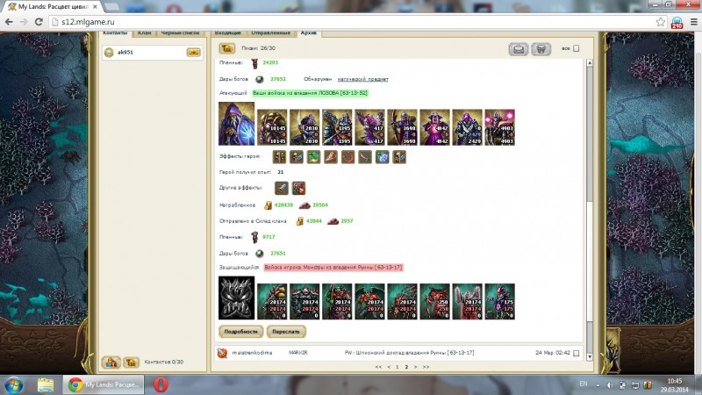Click the attacker unit card showing 3698

click(x=402, y=127)
